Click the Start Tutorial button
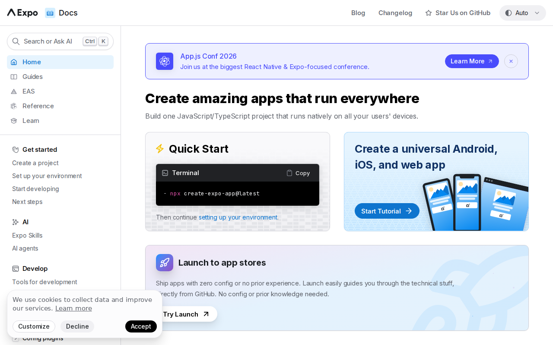This screenshot has width=553, height=345. (387, 211)
